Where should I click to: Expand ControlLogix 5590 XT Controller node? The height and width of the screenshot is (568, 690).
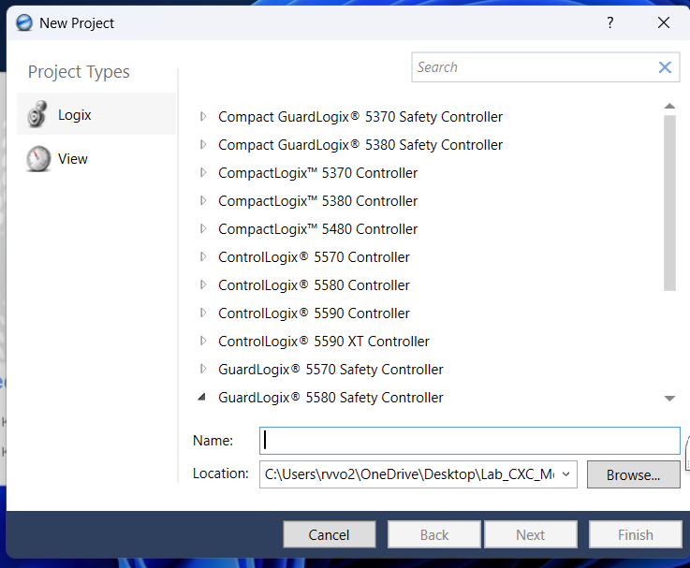[203, 341]
